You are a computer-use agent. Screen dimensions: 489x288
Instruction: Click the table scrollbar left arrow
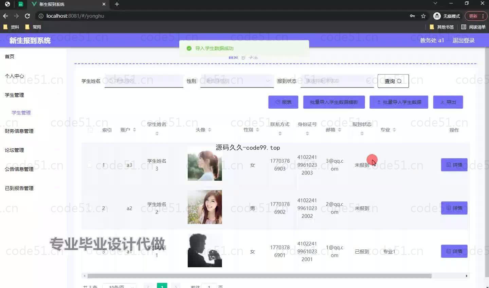point(85,276)
